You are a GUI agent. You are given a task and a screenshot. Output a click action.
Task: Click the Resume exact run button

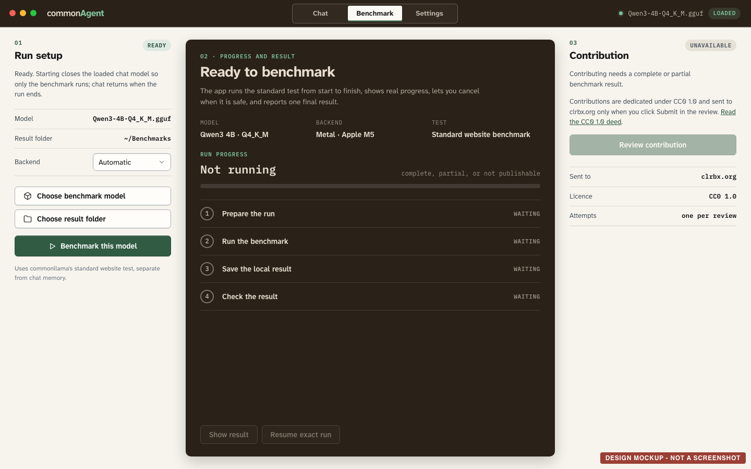301,435
